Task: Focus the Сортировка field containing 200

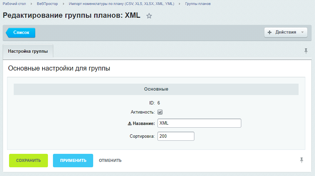Action: (x=176, y=136)
